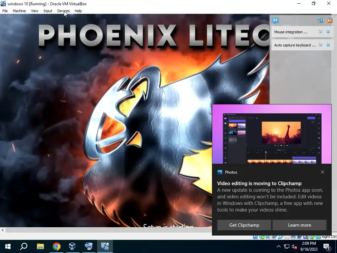Click the crossed speech-bubble icon on the Auto capture keyboard notification
Screen dimensions: 337x253
tap(321, 45)
